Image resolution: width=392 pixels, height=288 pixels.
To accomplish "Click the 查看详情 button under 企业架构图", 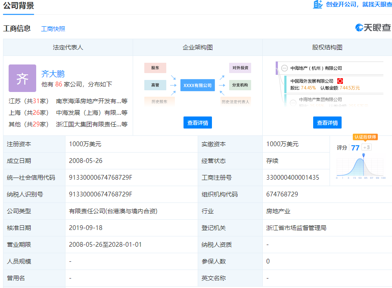I will 197,123.
